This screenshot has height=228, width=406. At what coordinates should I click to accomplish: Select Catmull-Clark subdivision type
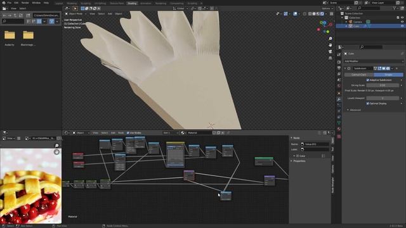(x=359, y=75)
